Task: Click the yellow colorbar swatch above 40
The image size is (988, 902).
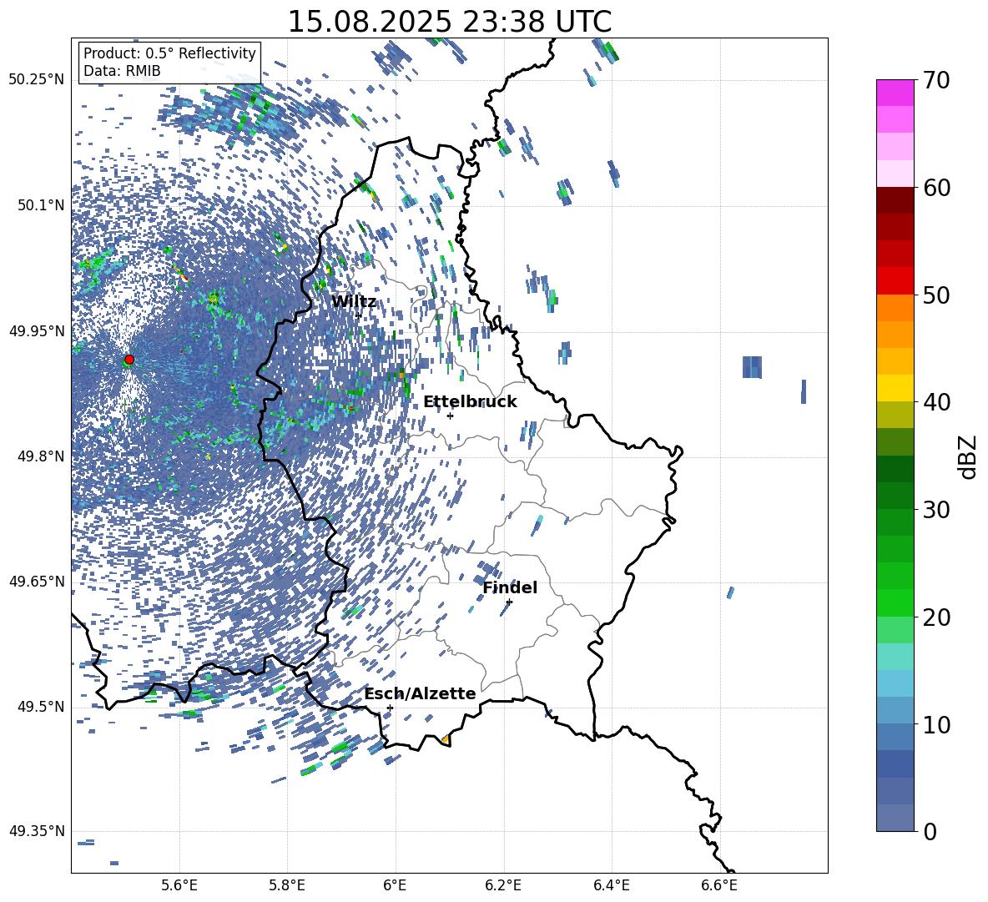Action: (895, 388)
